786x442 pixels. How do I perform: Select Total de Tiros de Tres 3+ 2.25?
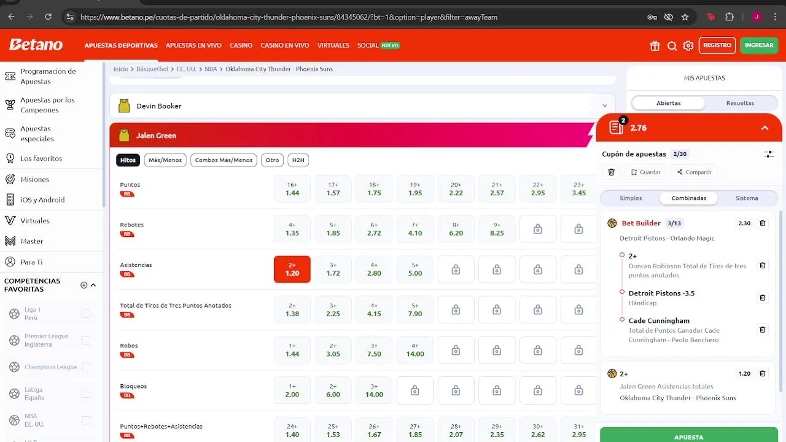click(x=333, y=309)
